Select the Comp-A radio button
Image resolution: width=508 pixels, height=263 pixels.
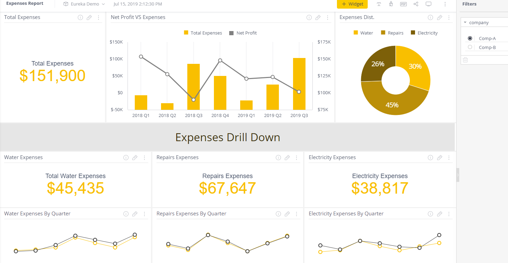(470, 38)
